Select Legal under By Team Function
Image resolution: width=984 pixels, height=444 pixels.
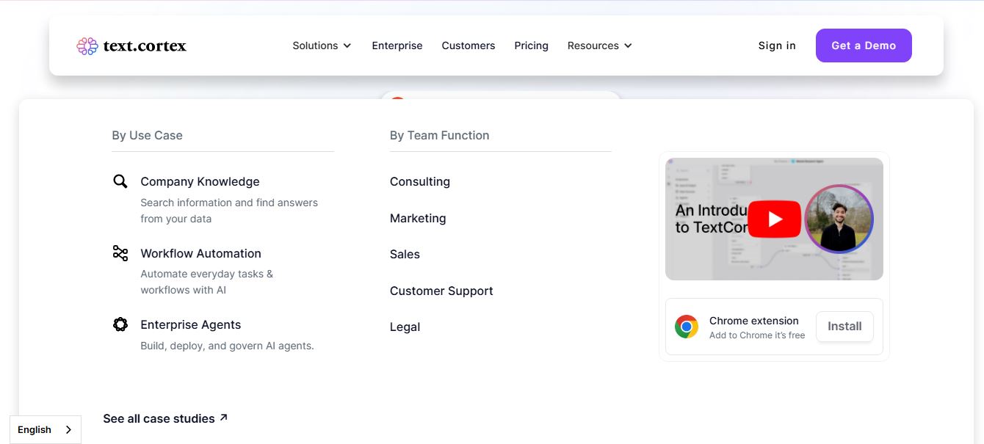(405, 327)
